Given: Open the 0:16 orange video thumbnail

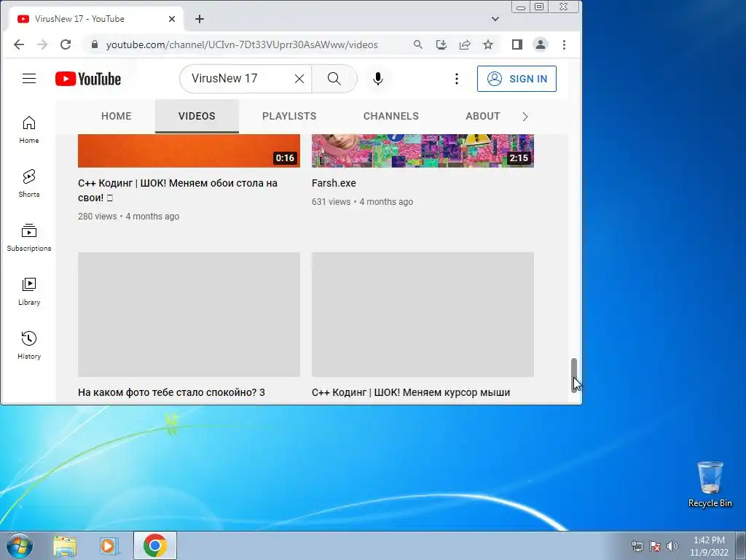Looking at the screenshot, I should click(x=189, y=151).
